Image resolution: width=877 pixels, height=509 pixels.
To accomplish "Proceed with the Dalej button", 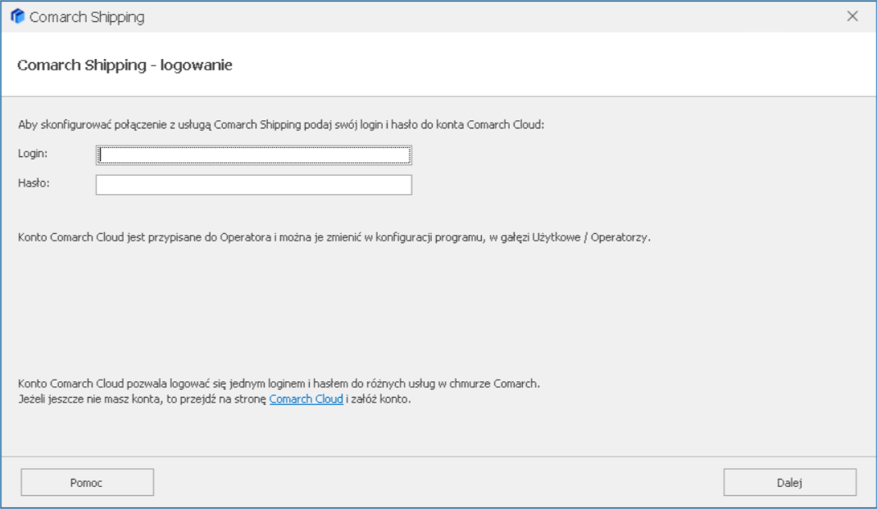I will coord(790,482).
